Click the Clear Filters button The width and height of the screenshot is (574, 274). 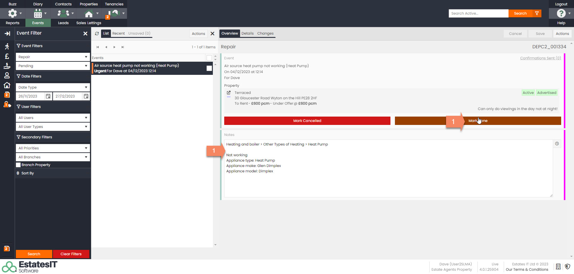pos(71,254)
